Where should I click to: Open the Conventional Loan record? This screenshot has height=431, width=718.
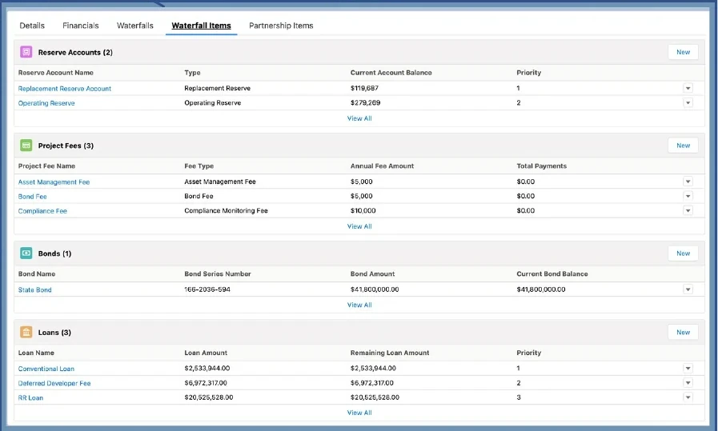(46, 369)
